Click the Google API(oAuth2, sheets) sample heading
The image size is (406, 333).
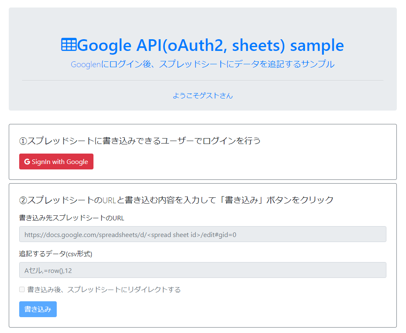point(202,45)
